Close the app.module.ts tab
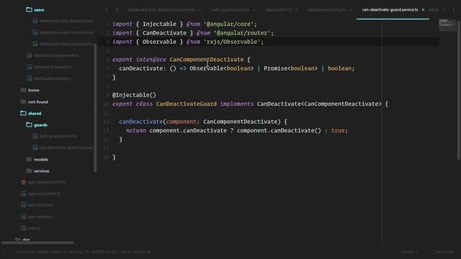The image size is (461, 259). click(297, 9)
